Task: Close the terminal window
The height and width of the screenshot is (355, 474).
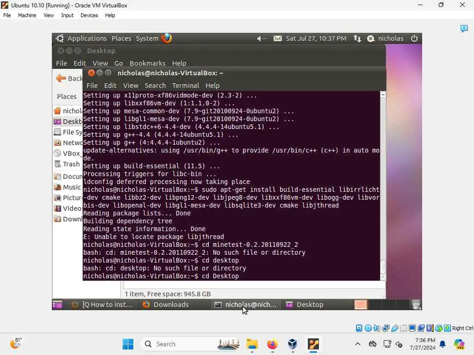Action: (x=91, y=73)
